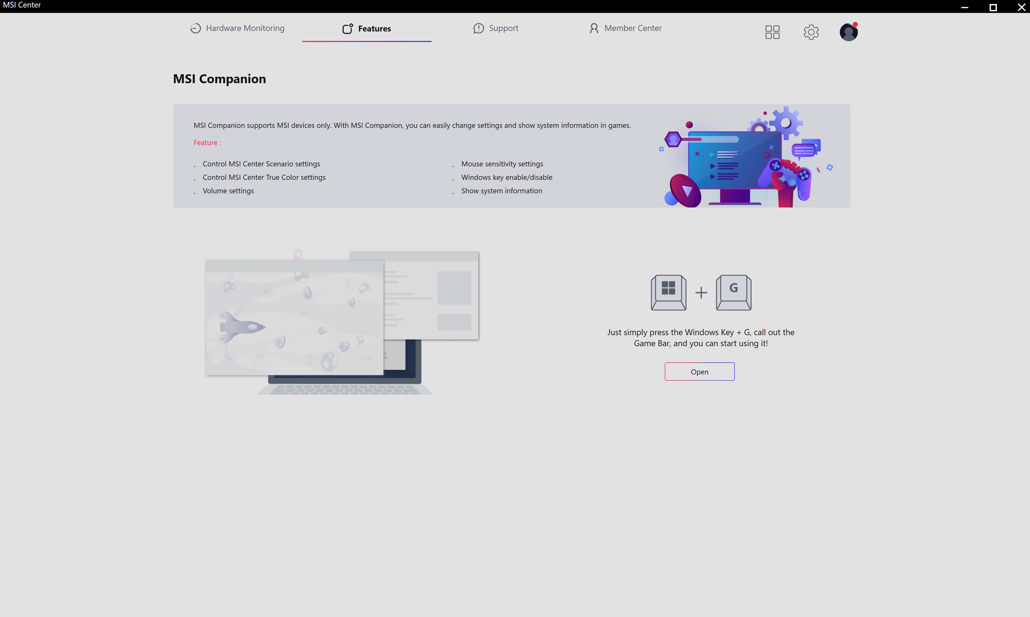Open the apps grid view icon

click(772, 32)
